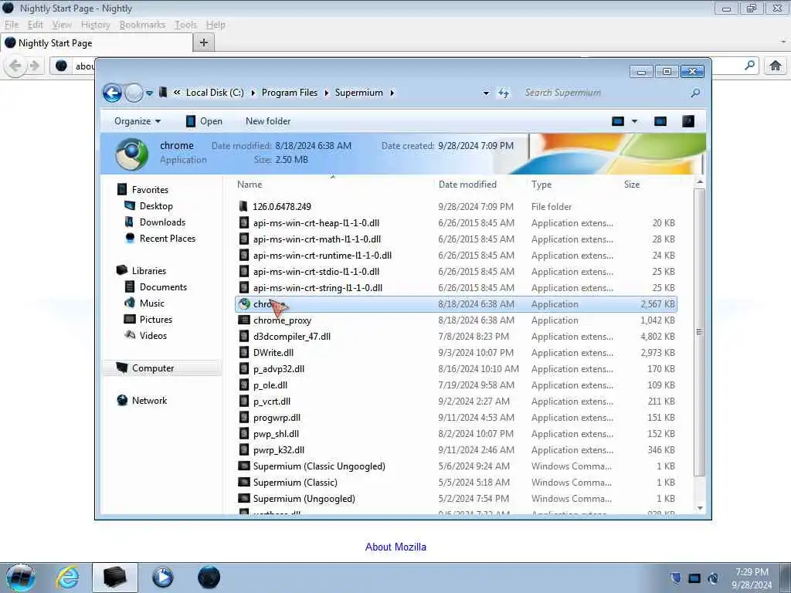Screen dimensions: 791x593
Task: Sort by Size column header
Action: coord(632,185)
